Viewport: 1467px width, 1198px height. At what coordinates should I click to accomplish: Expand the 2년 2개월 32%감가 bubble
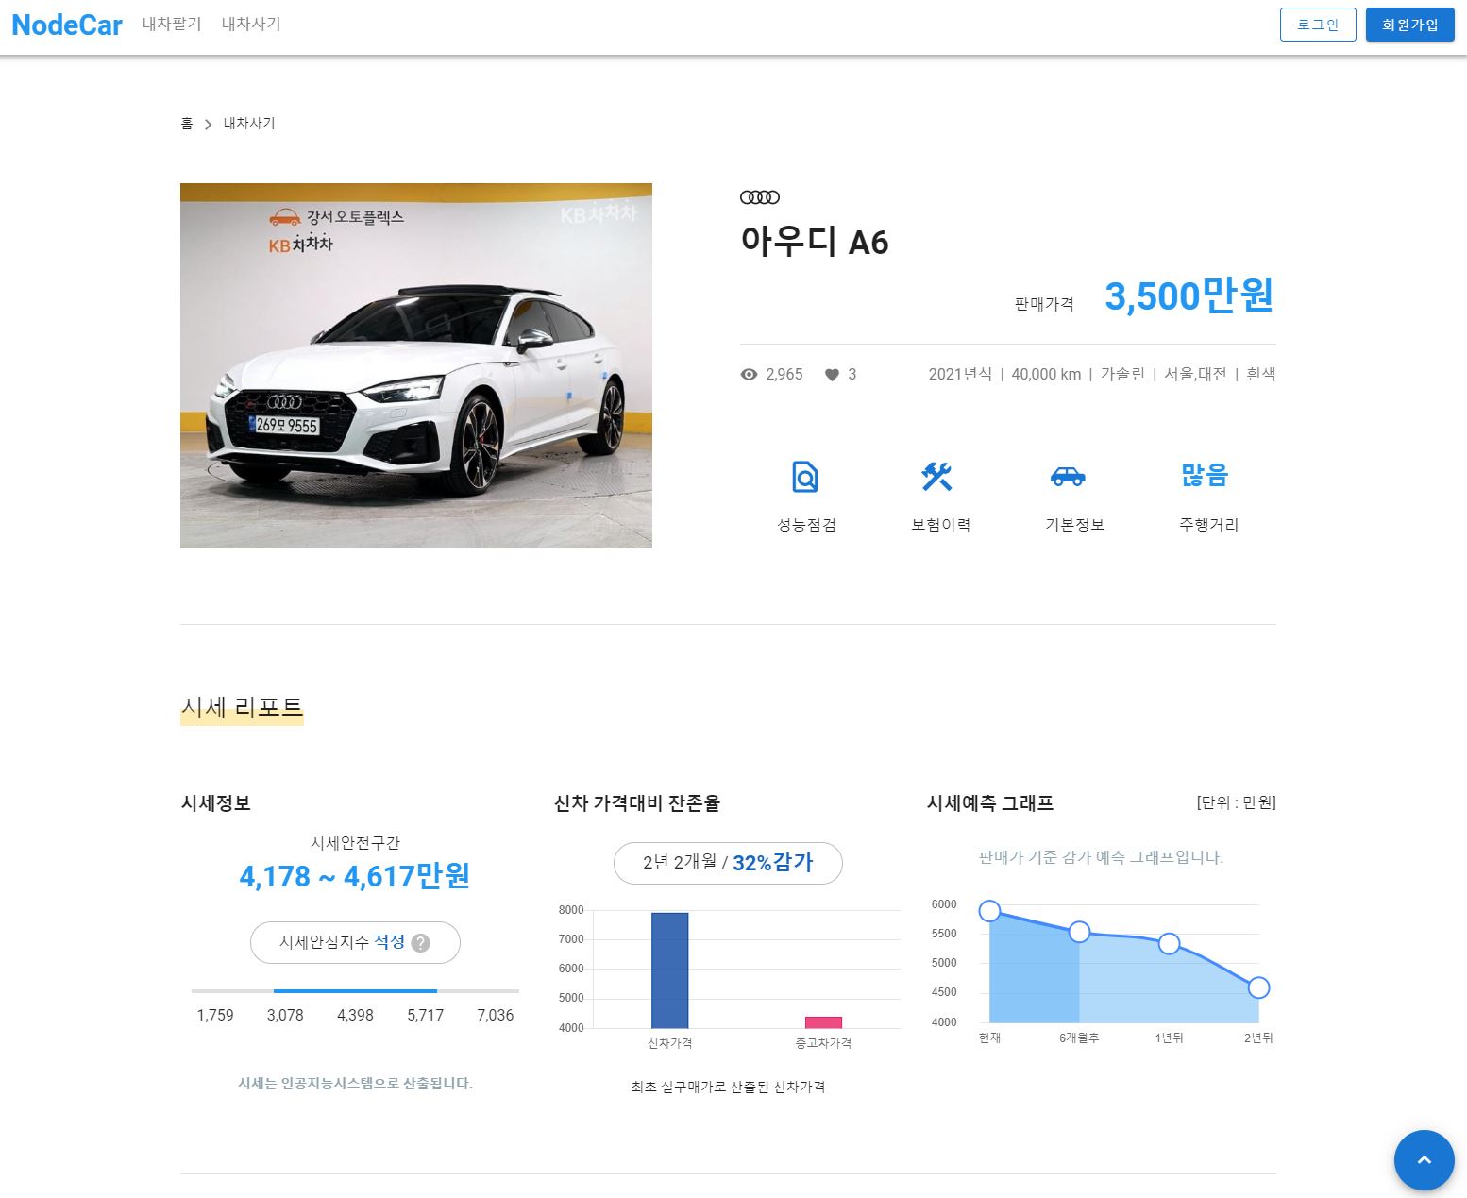point(727,862)
